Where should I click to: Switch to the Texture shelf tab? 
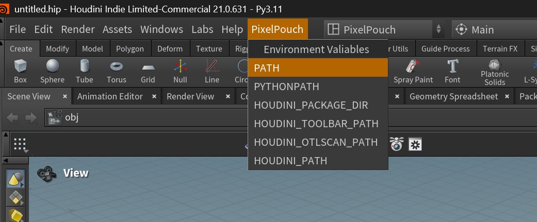point(209,48)
